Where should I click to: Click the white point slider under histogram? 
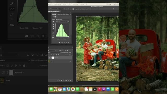pos(69,38)
